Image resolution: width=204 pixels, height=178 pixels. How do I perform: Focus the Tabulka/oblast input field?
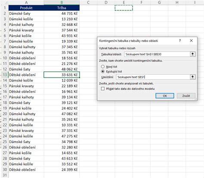pyautogui.click(x=157, y=54)
